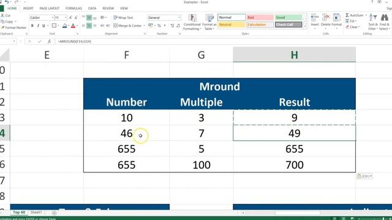The height and width of the screenshot is (220, 392).
Task: Switch to the Sheet1 worksheet tab
Action: [36, 213]
